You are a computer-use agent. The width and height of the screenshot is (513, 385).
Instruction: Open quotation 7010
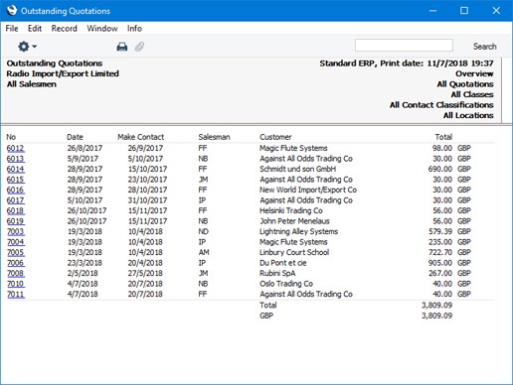tap(16, 284)
